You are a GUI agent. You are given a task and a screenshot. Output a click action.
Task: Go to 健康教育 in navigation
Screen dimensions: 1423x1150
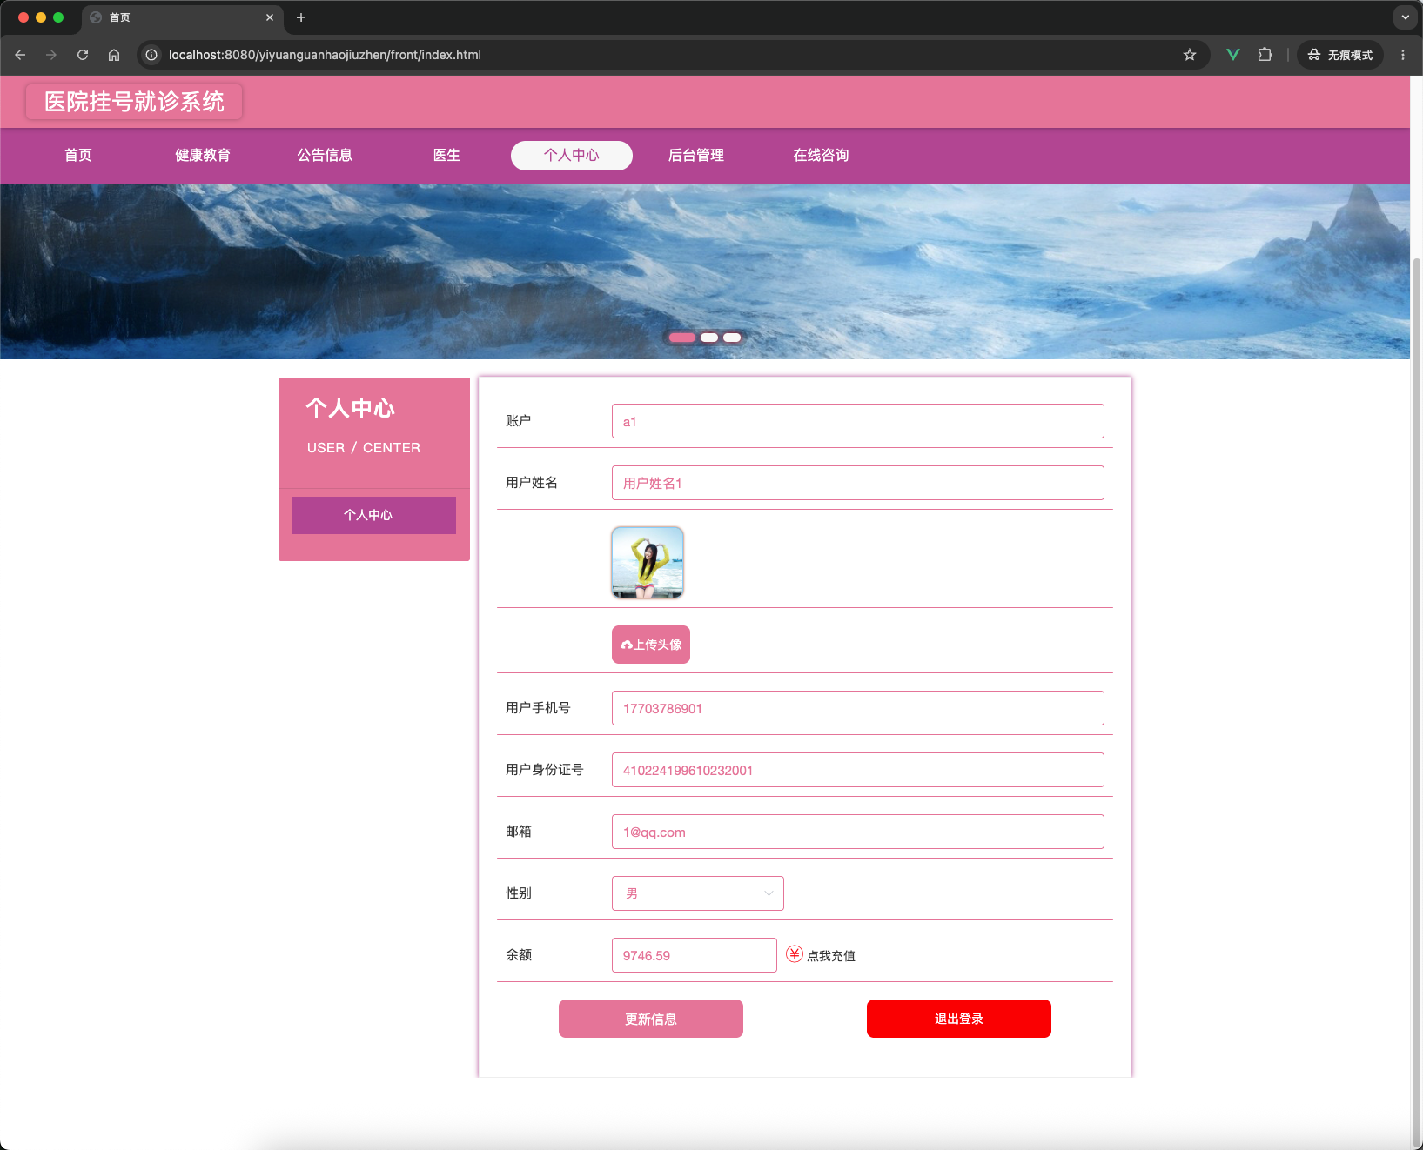pyautogui.click(x=203, y=155)
